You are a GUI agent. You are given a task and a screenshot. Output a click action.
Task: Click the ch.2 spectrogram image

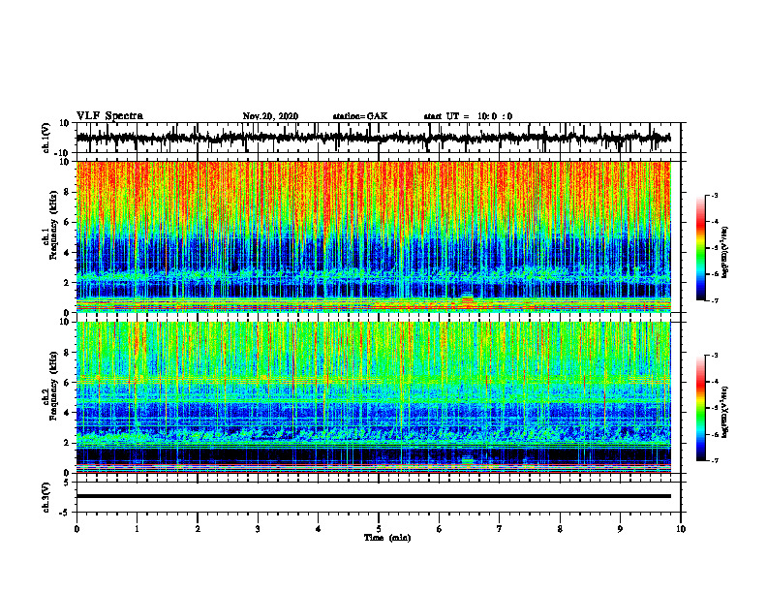coord(373,397)
